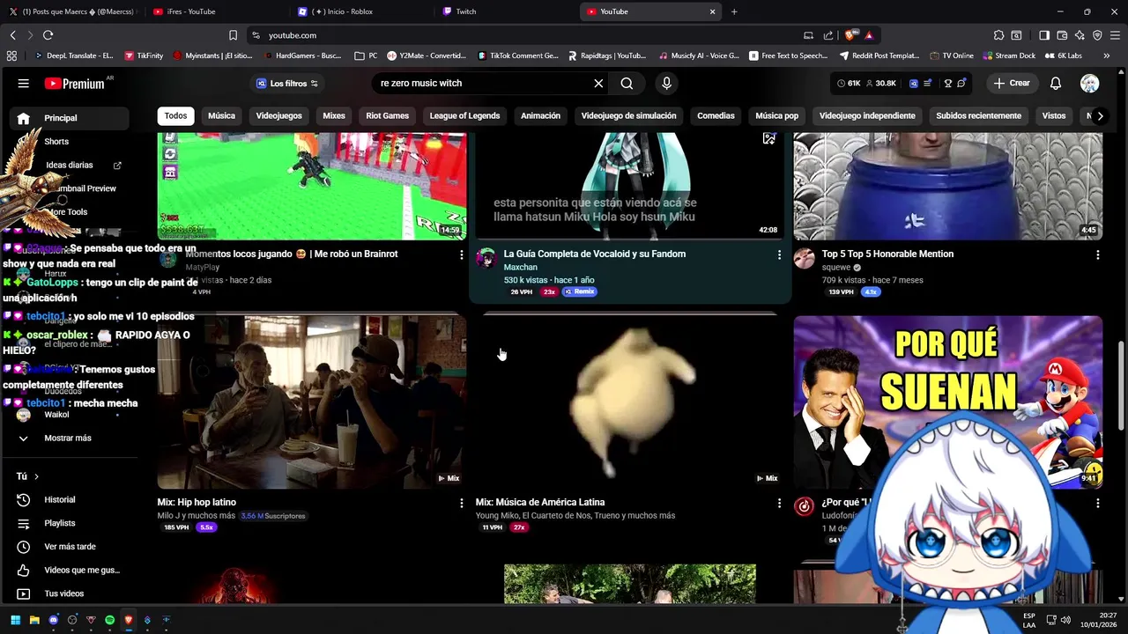Open the Stream Dock bookmark

tap(1009, 55)
